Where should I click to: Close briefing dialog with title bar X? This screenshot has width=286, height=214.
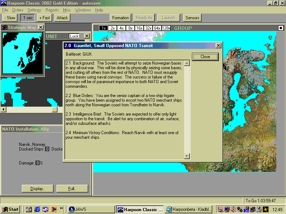coord(218,46)
